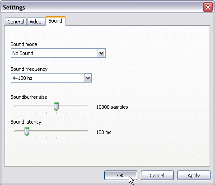Screen dimensions: 215x185
Task: Click the Sound frequency label text
Action: click(x=29, y=69)
